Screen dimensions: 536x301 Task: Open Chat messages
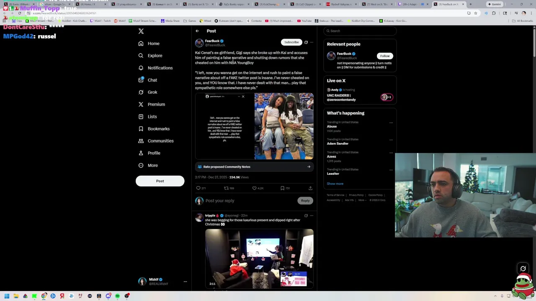[148, 80]
